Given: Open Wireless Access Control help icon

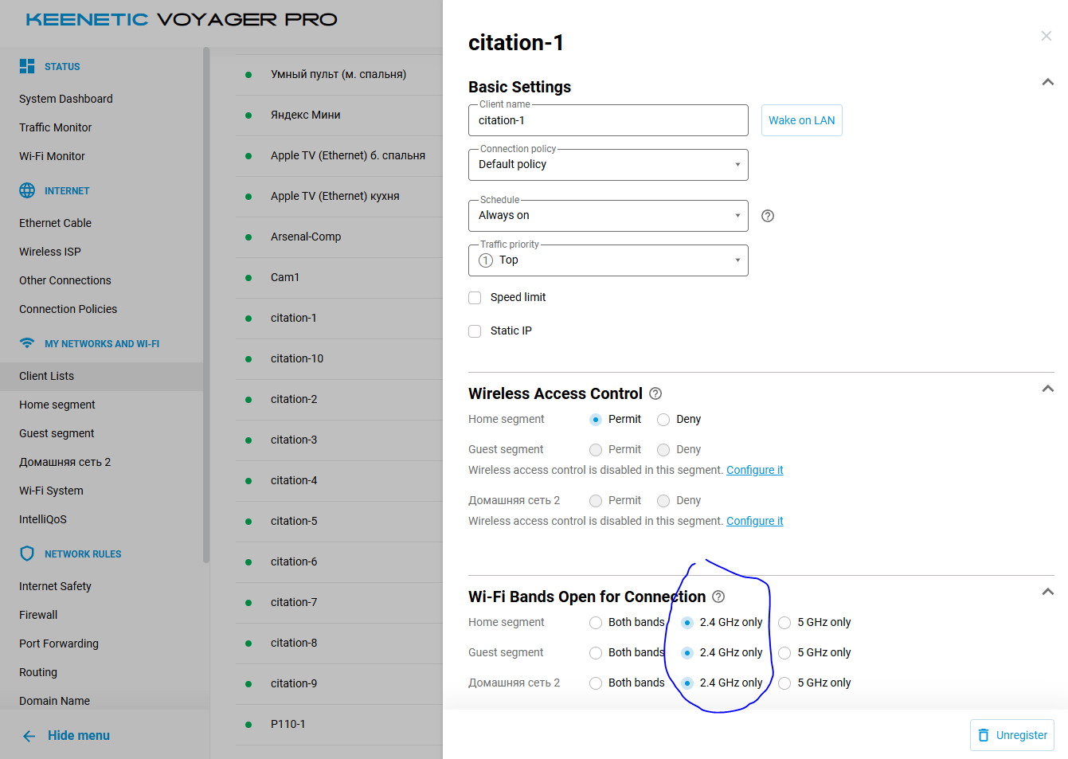Looking at the screenshot, I should pyautogui.click(x=655, y=393).
